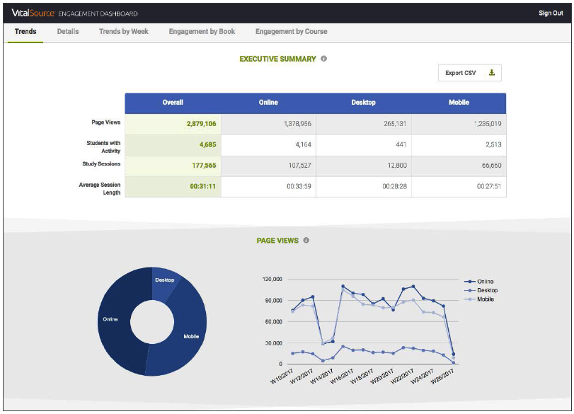Click the overall Page Views value 2,879,106
The width and height of the screenshot is (574, 414).
tap(201, 123)
